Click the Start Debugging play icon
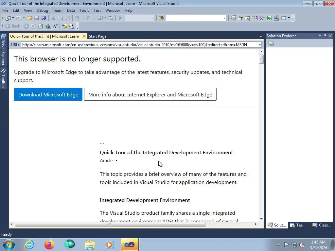Image resolution: width=335 pixels, height=251 pixels. tap(120, 18)
